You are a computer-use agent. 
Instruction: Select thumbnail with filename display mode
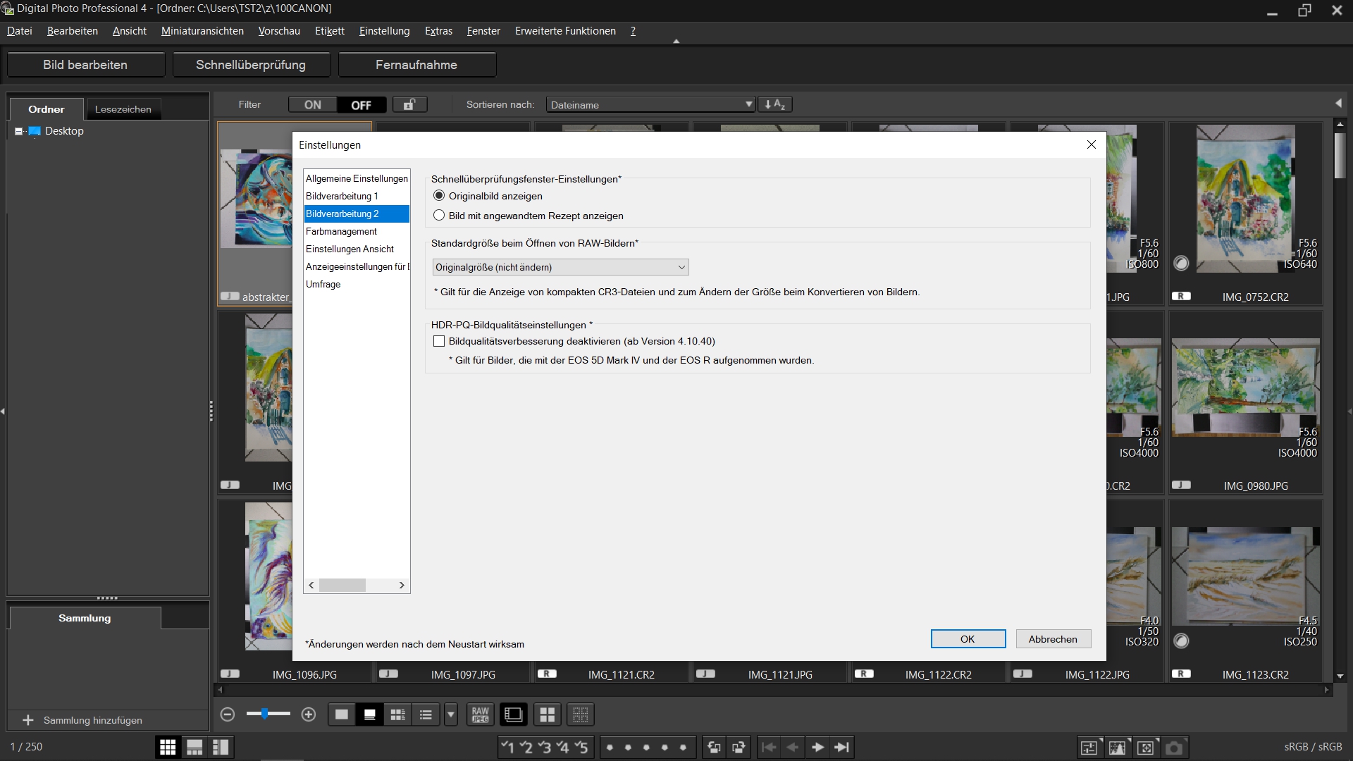(369, 714)
